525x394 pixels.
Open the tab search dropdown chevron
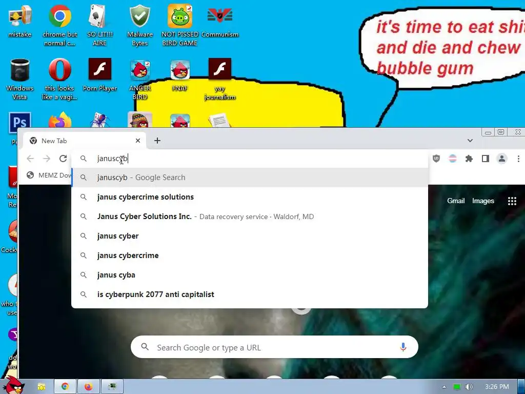470,141
